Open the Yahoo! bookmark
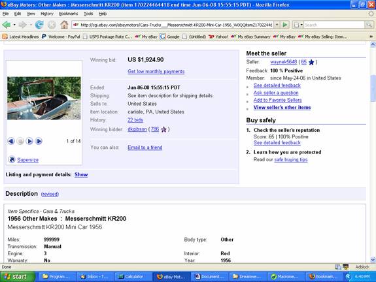The width and height of the screenshot is (376, 282). coord(218,37)
